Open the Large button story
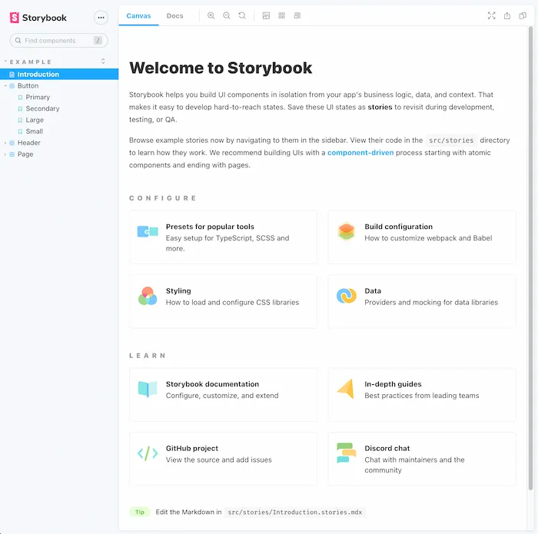This screenshot has height=534, width=538. (35, 120)
